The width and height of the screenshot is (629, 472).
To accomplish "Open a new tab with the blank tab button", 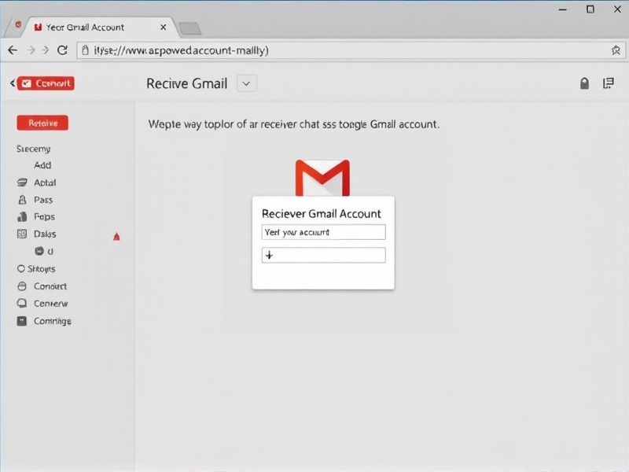I will tap(189, 28).
